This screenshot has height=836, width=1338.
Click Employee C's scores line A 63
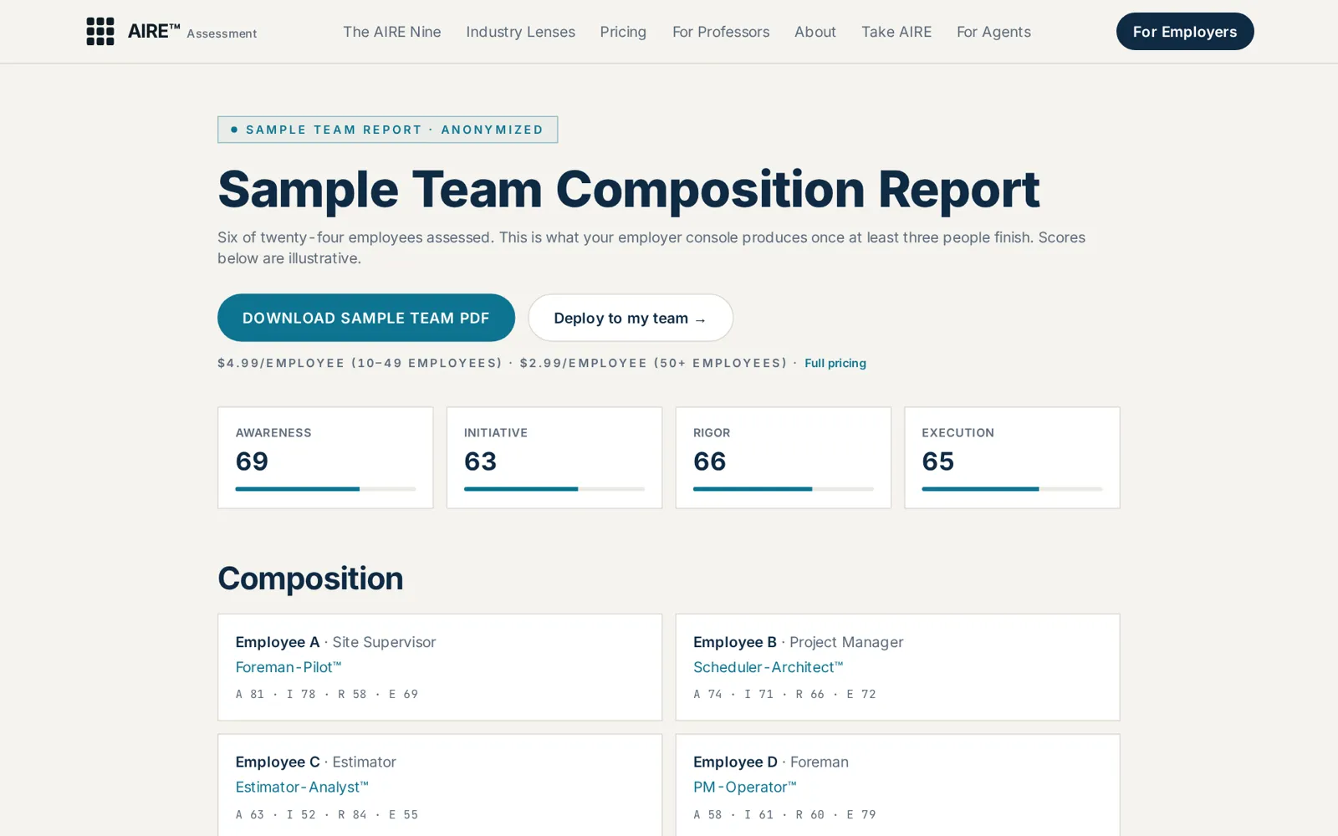click(x=327, y=814)
